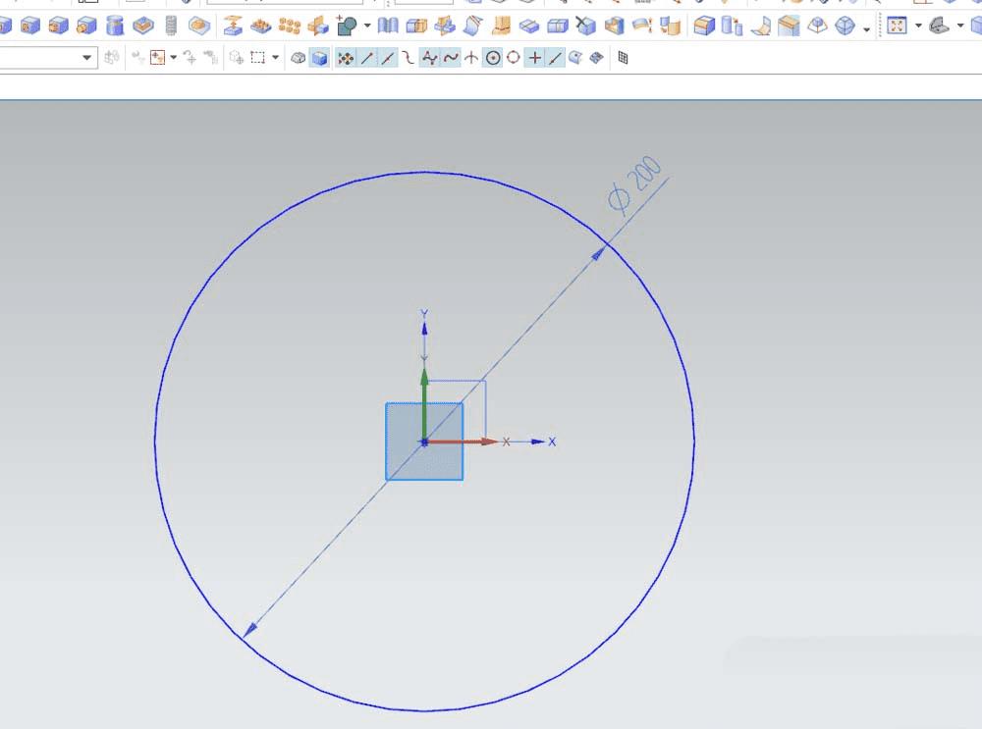Toggle the Intersection snap option
This screenshot has height=729, width=982.
pos(471,58)
